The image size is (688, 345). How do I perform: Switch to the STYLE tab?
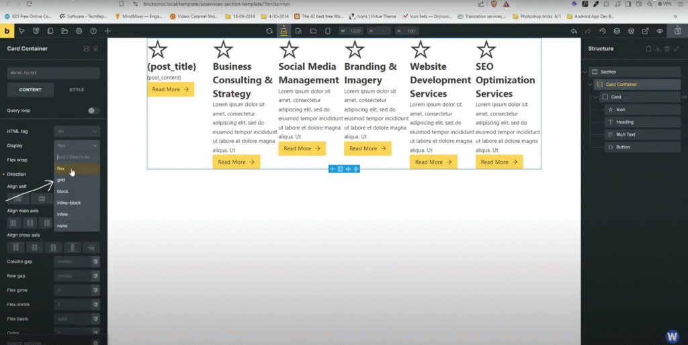77,89
